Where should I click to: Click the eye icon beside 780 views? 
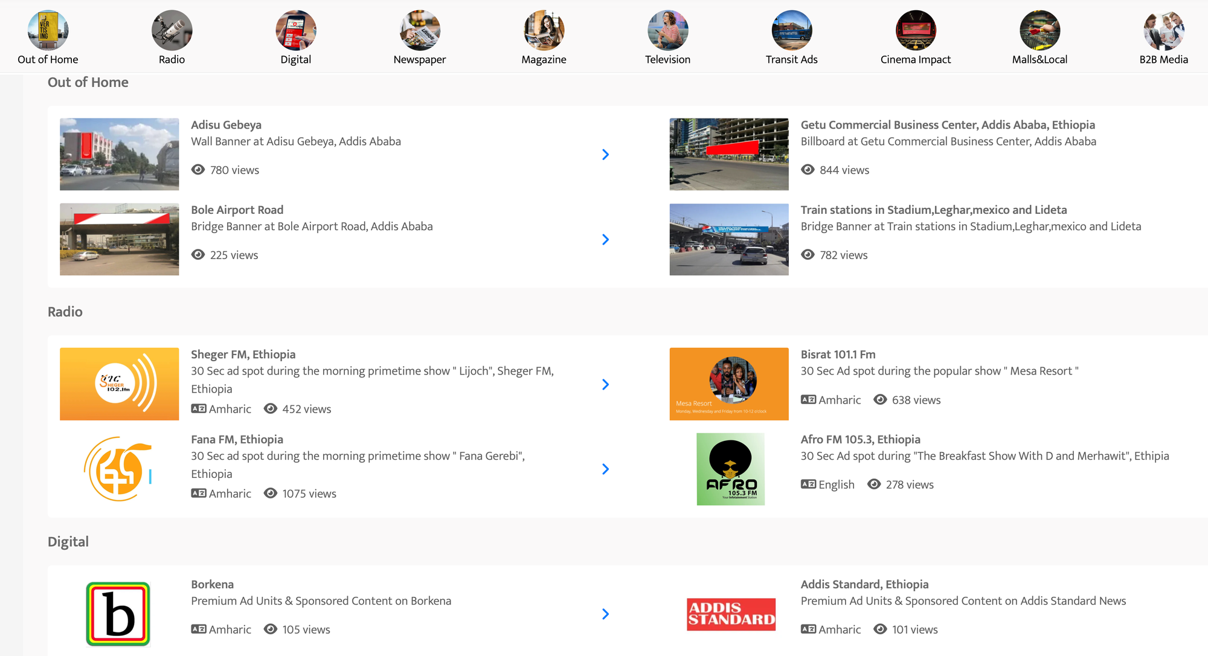[x=198, y=170]
